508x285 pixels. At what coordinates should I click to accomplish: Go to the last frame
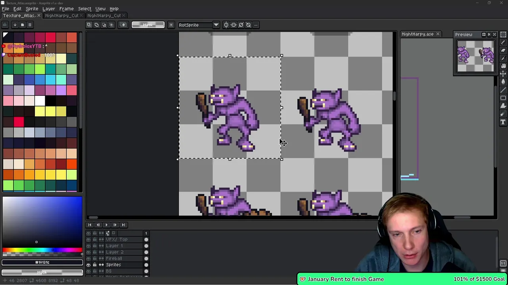(123, 225)
